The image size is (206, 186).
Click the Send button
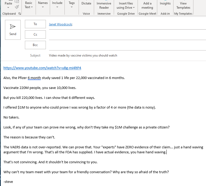point(13,30)
